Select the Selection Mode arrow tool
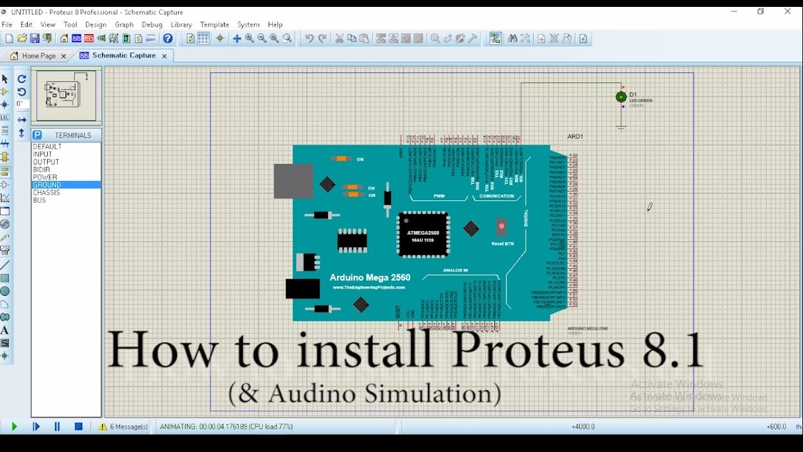Image resolution: width=803 pixels, height=452 pixels. 5,79
